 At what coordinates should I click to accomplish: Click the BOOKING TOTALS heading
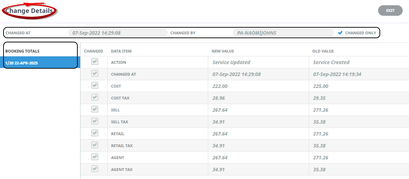tap(23, 51)
